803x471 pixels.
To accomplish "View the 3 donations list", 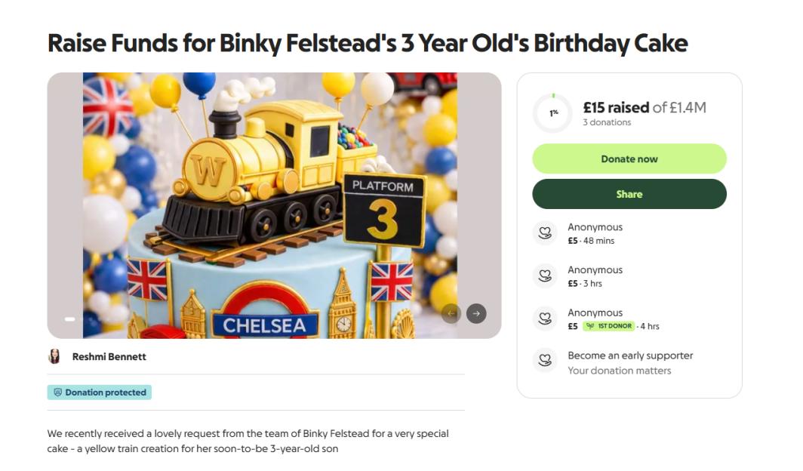I will tap(607, 122).
